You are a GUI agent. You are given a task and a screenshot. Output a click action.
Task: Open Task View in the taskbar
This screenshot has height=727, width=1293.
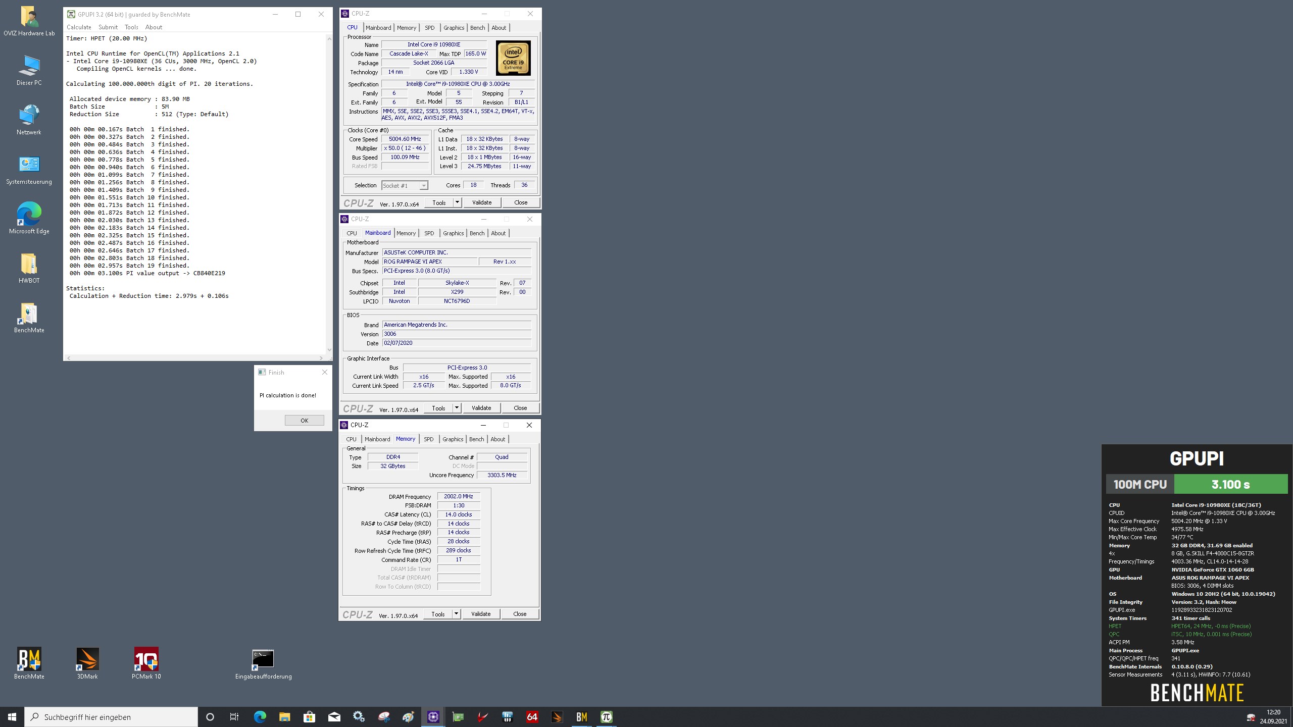click(234, 717)
